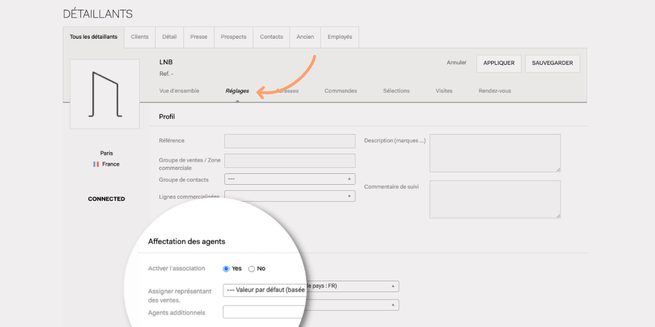Click the SAUVEGARDER button

[x=552, y=63]
